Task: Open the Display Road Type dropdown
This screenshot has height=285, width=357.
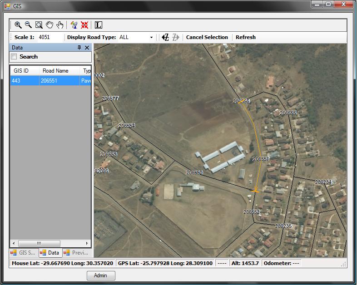Action: 151,37
